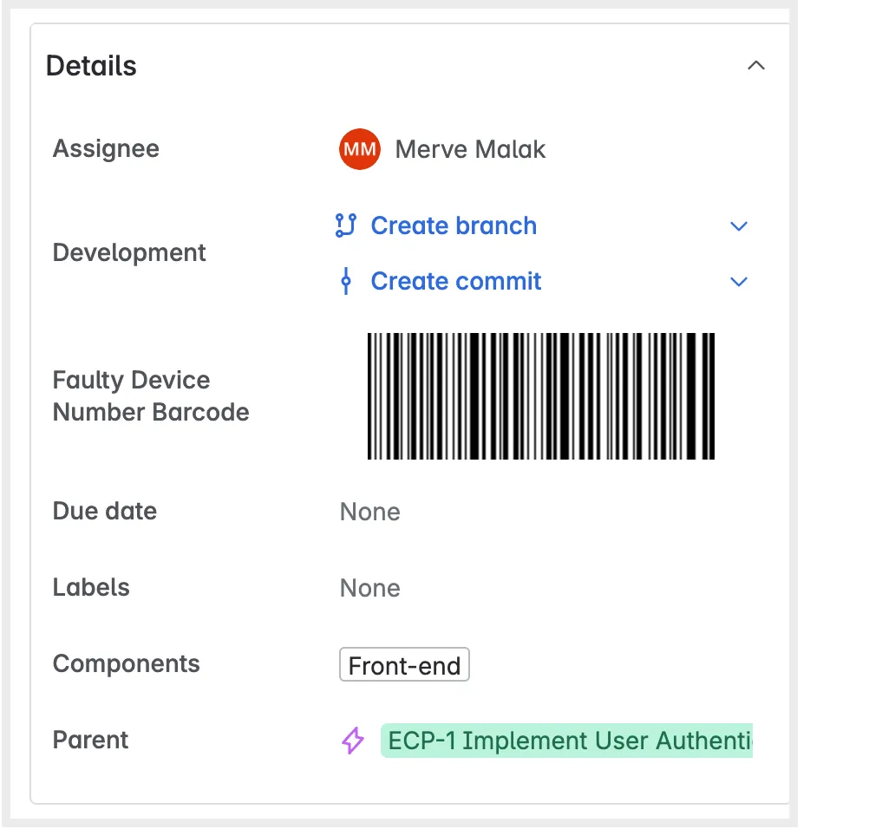Image resolution: width=895 pixels, height=829 pixels.
Task: Edit the Labels None value
Action: point(369,588)
